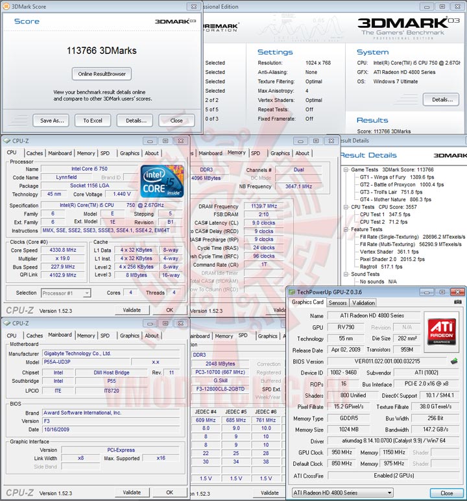Viewport: 467px width, 501px height.
Task: Select the Validation tab in GPU-Z
Action: [x=363, y=302]
